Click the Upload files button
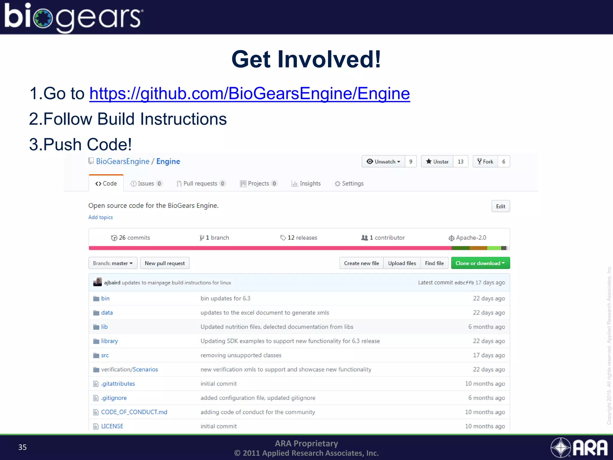This screenshot has height=460, width=613. tap(402, 263)
